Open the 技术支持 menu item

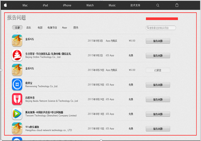(x=135, y=5)
